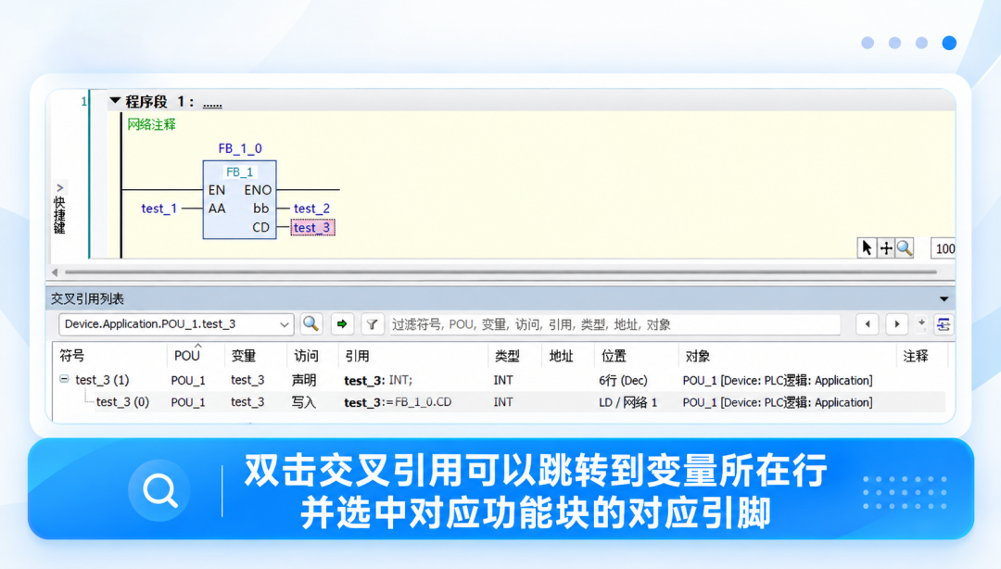1001x569 pixels.
Task: Select the FB_1_0 instance name
Action: pyautogui.click(x=240, y=148)
